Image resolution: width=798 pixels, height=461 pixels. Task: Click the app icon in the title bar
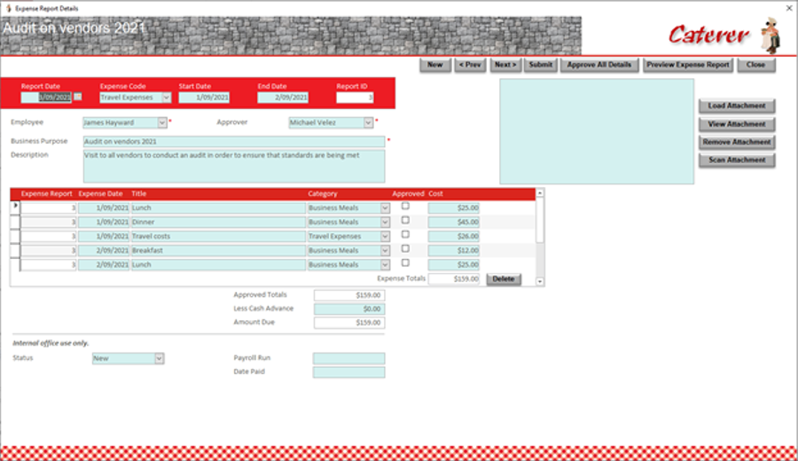coord(8,8)
